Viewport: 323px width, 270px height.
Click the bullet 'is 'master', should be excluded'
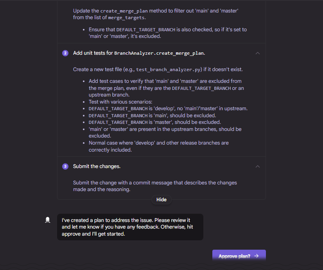[155, 122]
